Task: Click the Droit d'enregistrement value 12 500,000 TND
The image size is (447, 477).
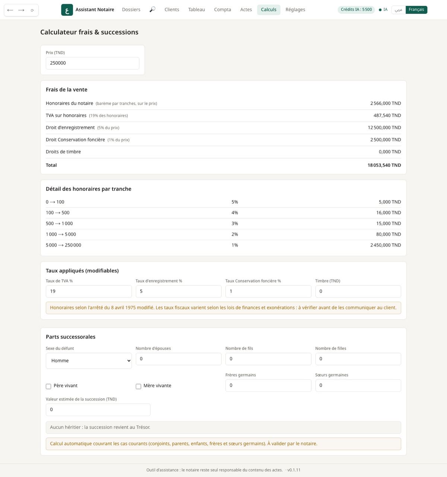Action: (384, 128)
